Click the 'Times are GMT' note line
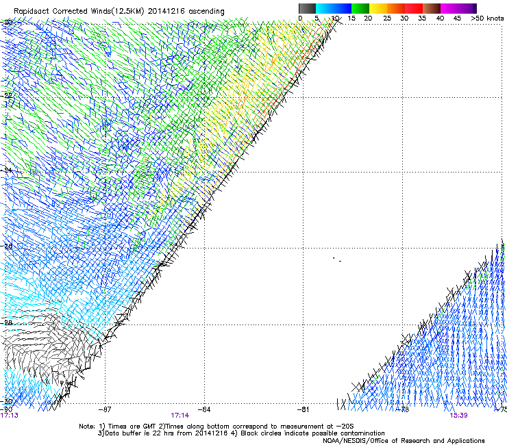Image resolution: width=507 pixels, height=445 pixels. click(x=217, y=427)
